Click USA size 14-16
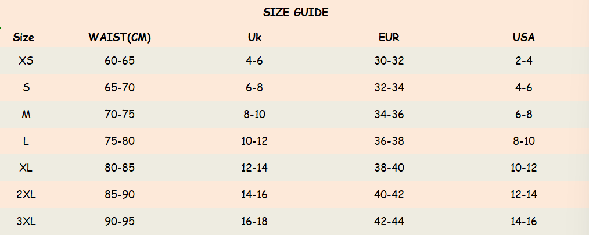Viewport: 589px width, 235px height. click(x=523, y=221)
